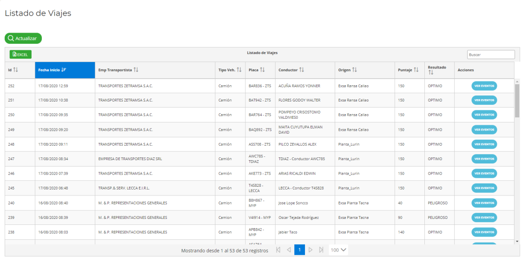522x257 pixels.
Task: Select plate V4I914 - MYP cell
Action: (x=260, y=217)
